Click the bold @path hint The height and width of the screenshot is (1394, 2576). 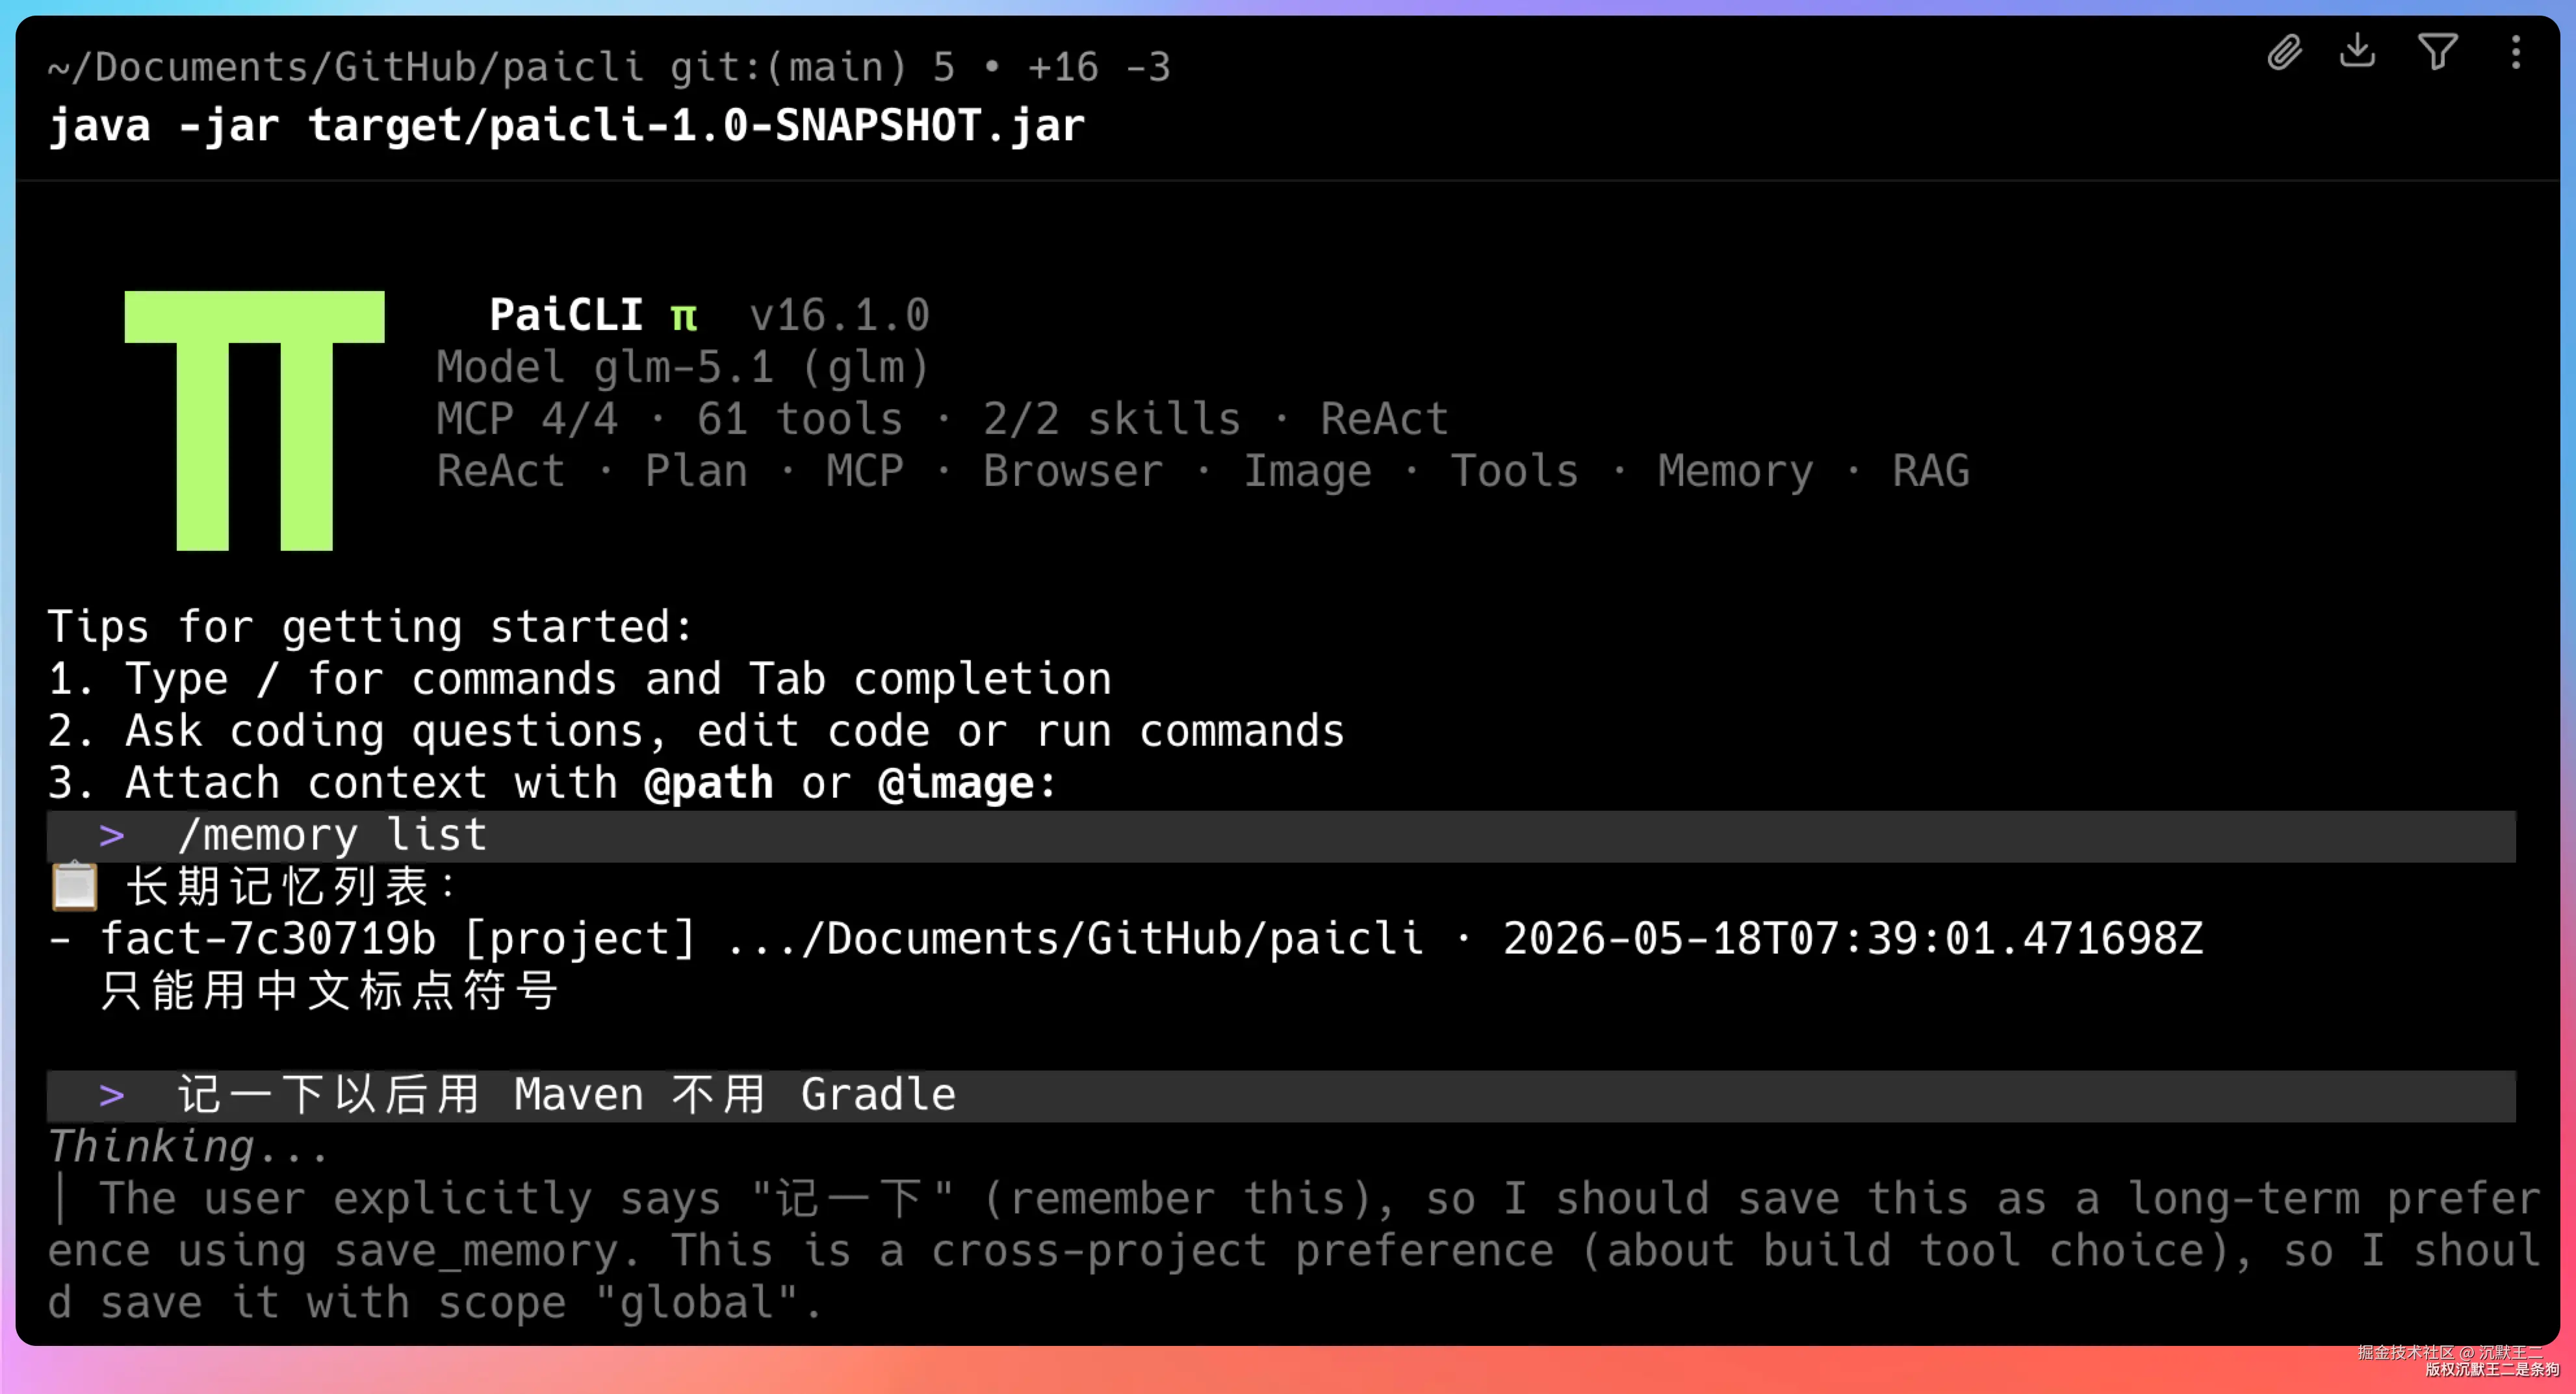tap(709, 783)
